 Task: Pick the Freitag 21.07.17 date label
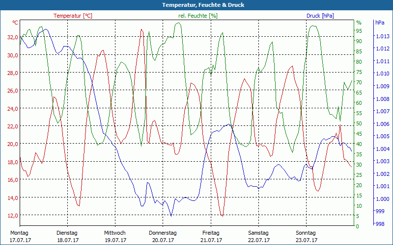tap(211, 236)
